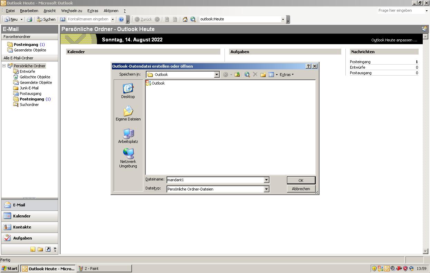Go to Arbeitsplatz in places bar
The image size is (430, 273).
point(128,136)
